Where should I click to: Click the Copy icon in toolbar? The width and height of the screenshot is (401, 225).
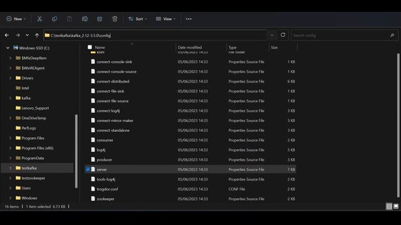click(x=55, y=19)
